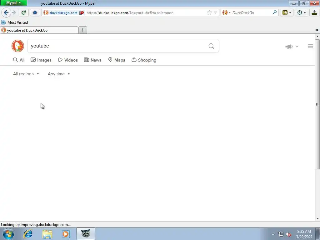Click the mixed content shield warning icon
320x240 pixels.
(x=81, y=12)
